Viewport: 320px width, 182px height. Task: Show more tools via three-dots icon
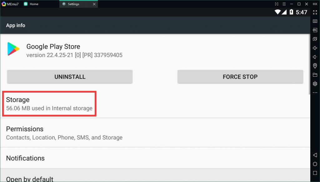click(x=315, y=93)
